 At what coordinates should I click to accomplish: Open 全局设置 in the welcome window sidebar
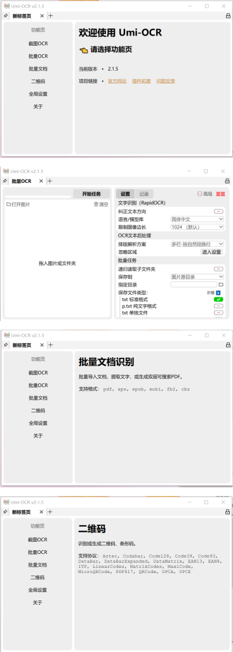[37, 94]
